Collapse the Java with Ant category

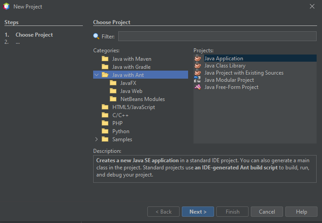96,75
